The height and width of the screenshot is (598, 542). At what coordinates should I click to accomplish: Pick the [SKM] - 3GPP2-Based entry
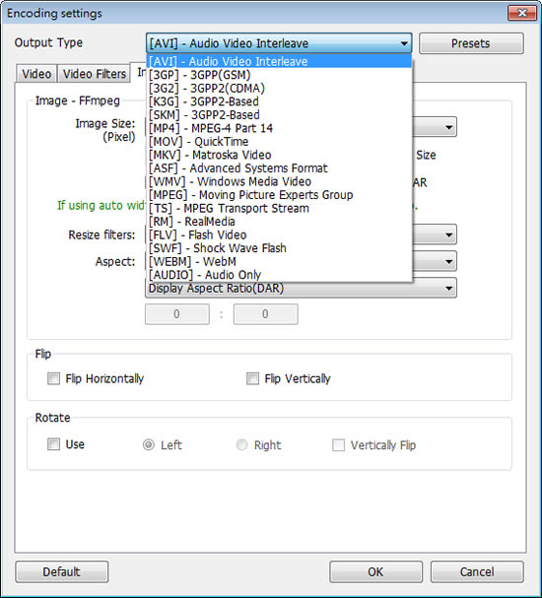click(x=279, y=115)
